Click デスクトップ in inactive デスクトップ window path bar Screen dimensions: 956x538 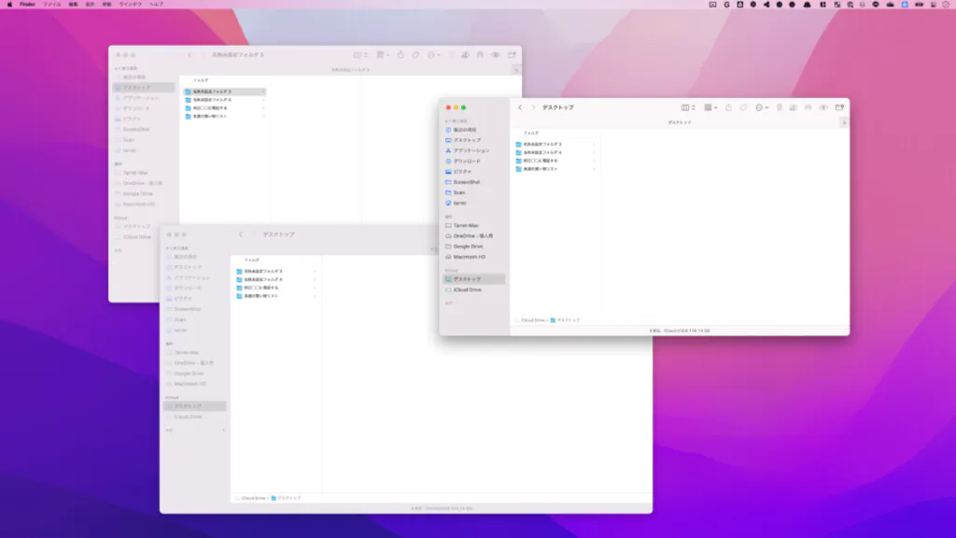pos(286,499)
